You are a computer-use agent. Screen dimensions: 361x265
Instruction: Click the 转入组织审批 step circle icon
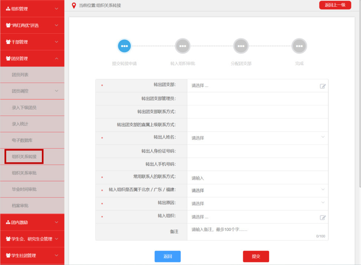(183, 46)
